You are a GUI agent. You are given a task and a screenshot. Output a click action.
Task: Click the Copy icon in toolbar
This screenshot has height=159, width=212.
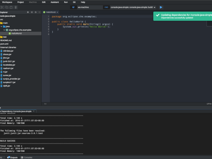pyautogui.click(x=7, y=7)
